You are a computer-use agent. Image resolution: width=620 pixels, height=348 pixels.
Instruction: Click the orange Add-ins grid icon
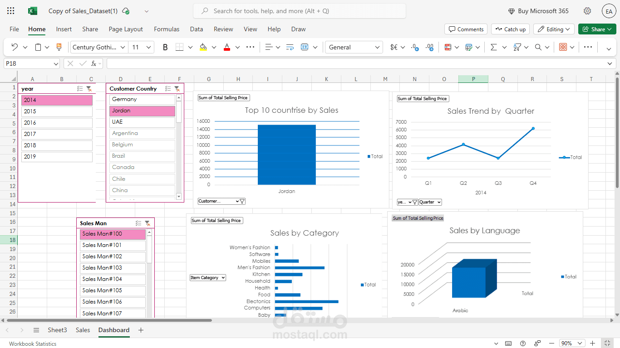click(x=563, y=47)
